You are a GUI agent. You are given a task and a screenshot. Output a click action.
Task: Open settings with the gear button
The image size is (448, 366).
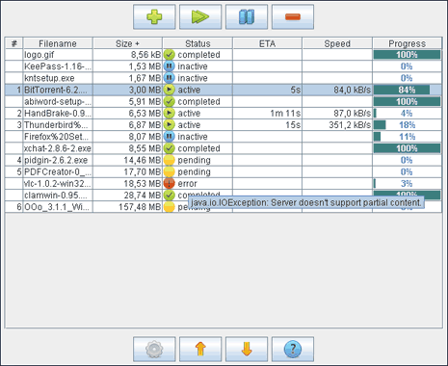[x=154, y=349]
